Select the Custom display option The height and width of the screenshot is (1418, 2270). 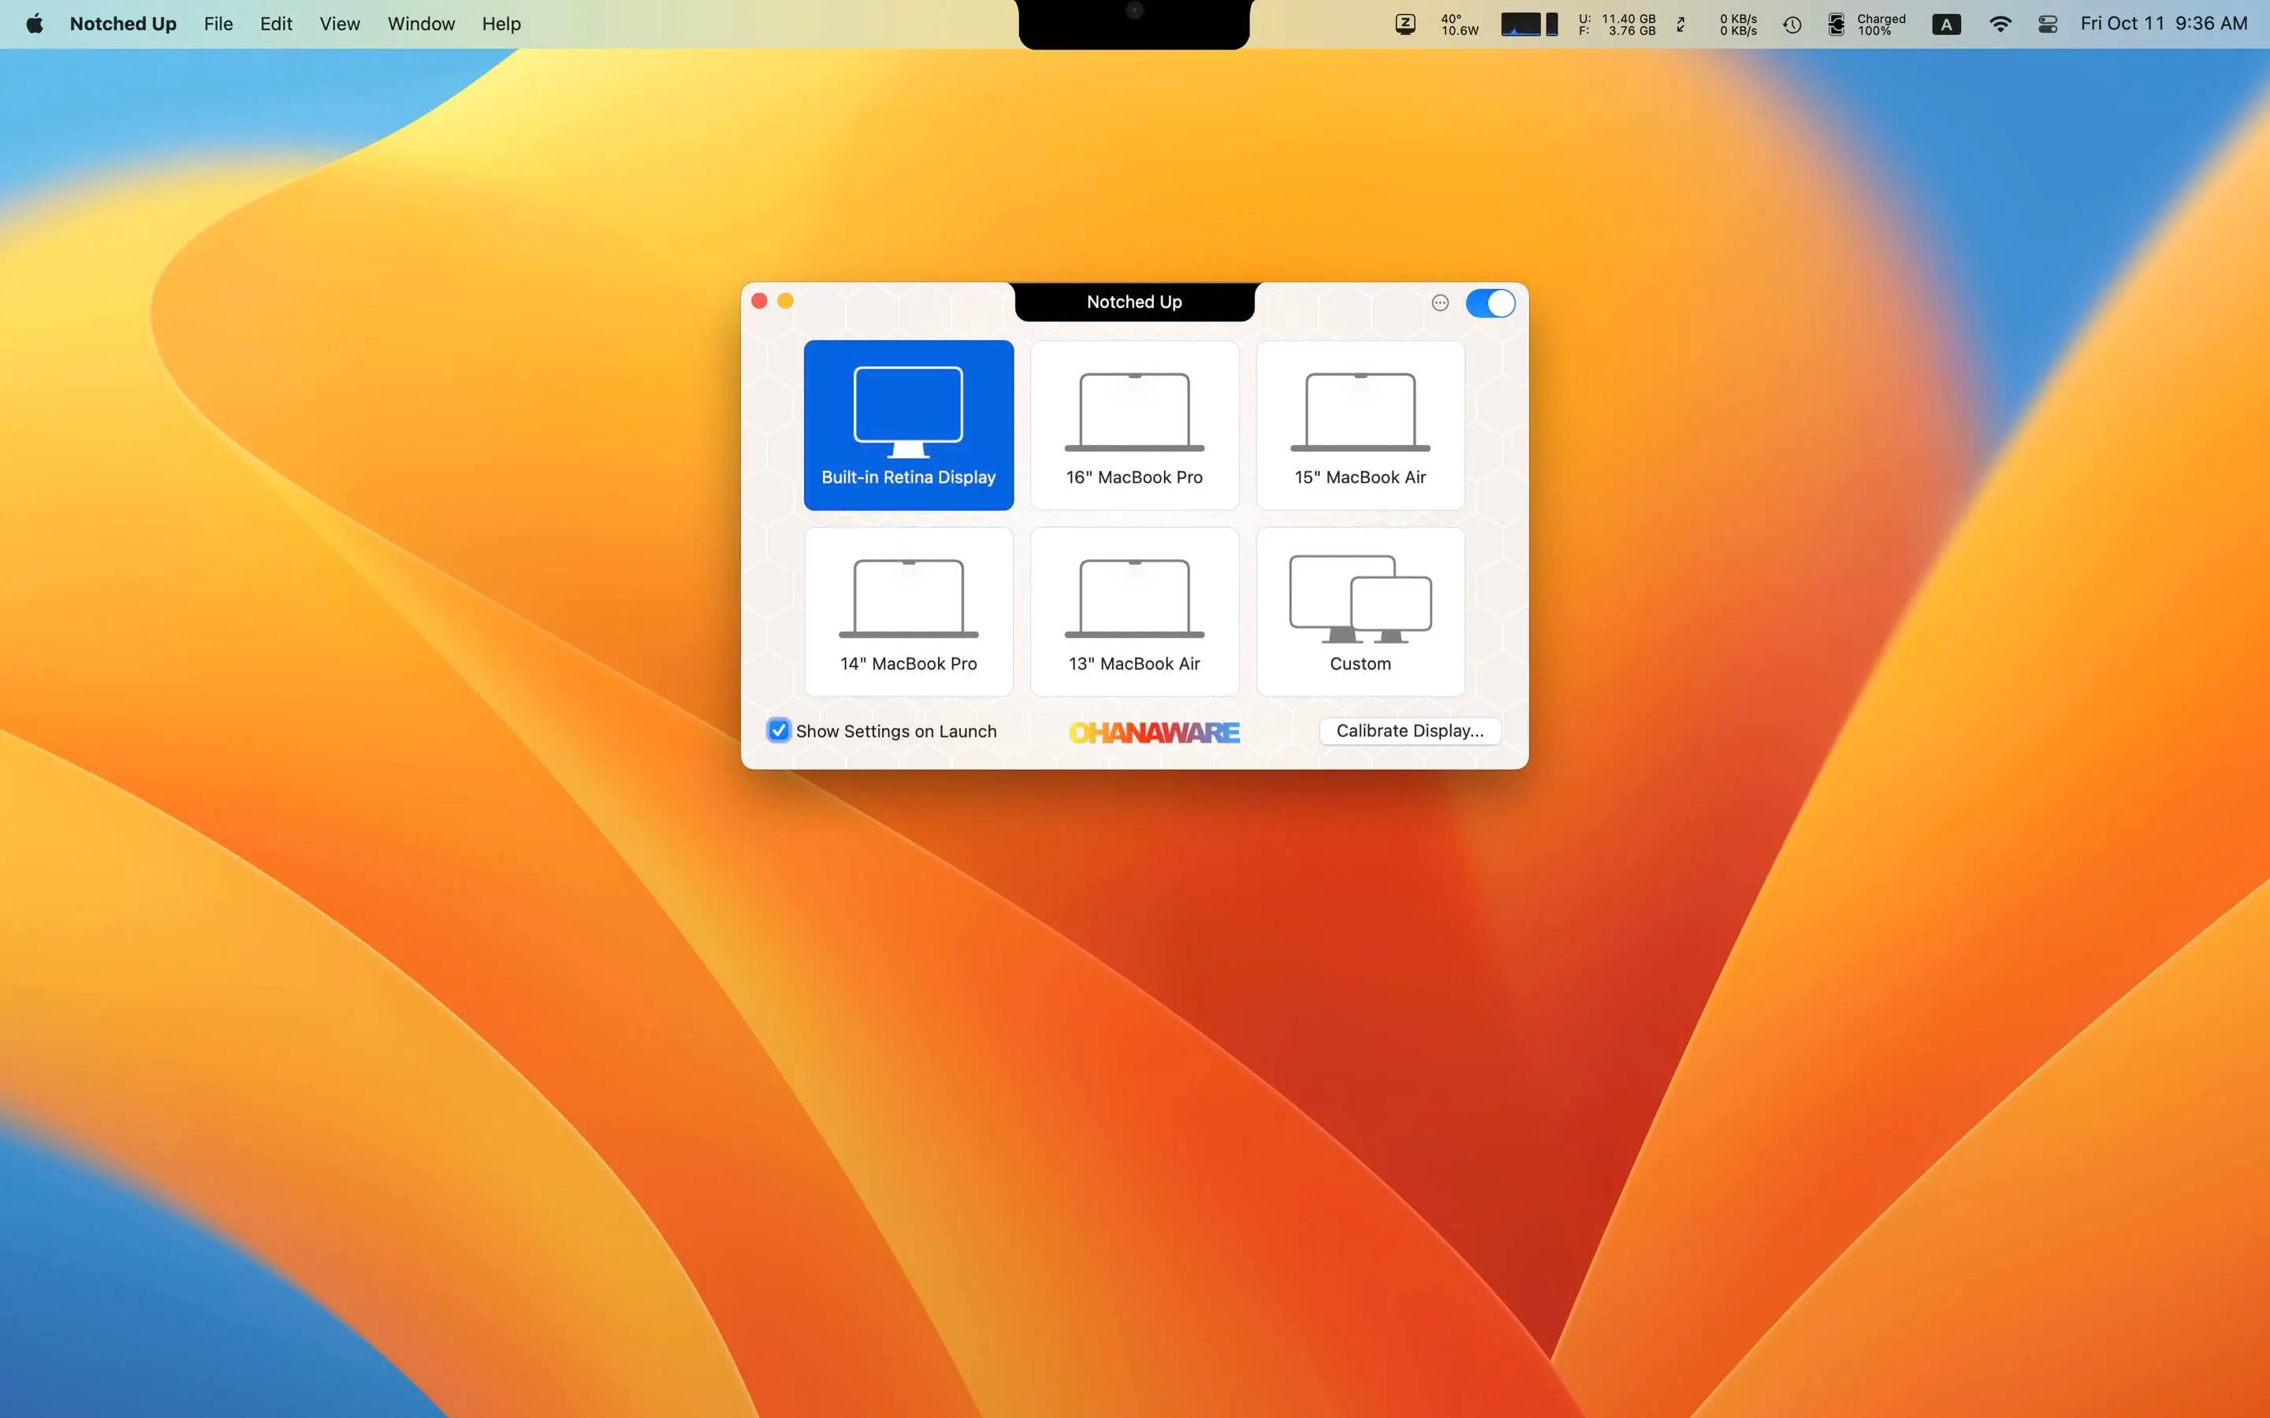click(x=1360, y=611)
